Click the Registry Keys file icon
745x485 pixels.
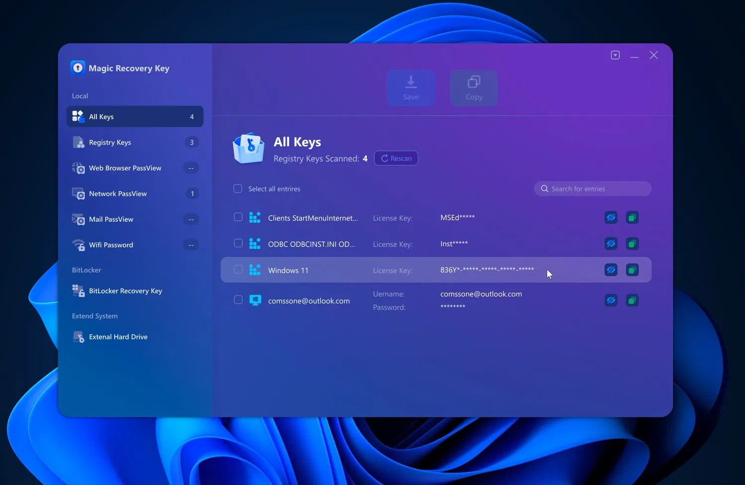coord(78,142)
